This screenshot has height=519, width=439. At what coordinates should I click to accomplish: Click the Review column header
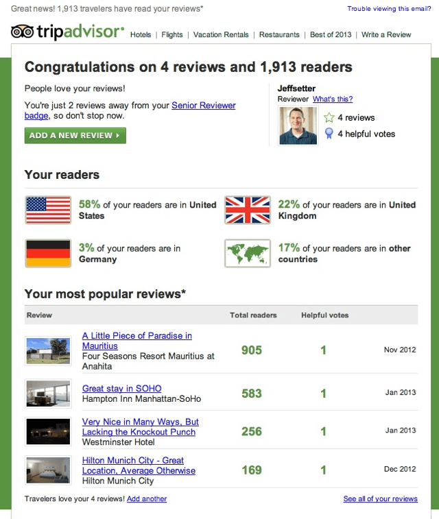tap(39, 315)
